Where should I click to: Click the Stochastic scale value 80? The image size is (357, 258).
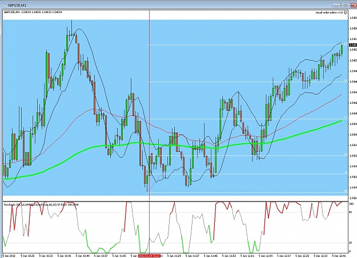click(350, 212)
